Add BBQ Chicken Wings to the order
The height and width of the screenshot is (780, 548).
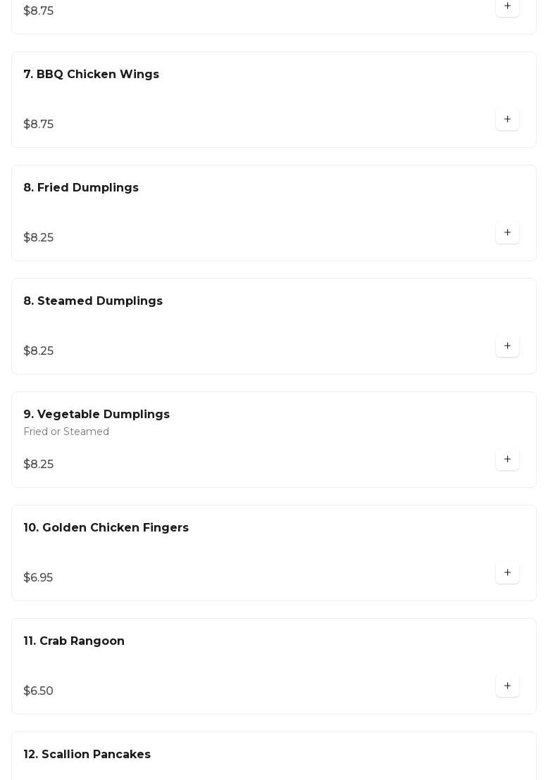point(507,120)
